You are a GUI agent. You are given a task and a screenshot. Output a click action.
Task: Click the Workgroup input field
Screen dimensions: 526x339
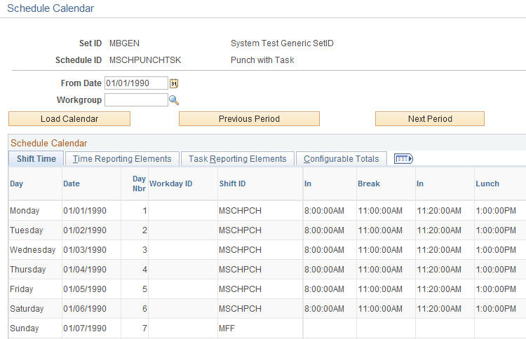pyautogui.click(x=136, y=100)
